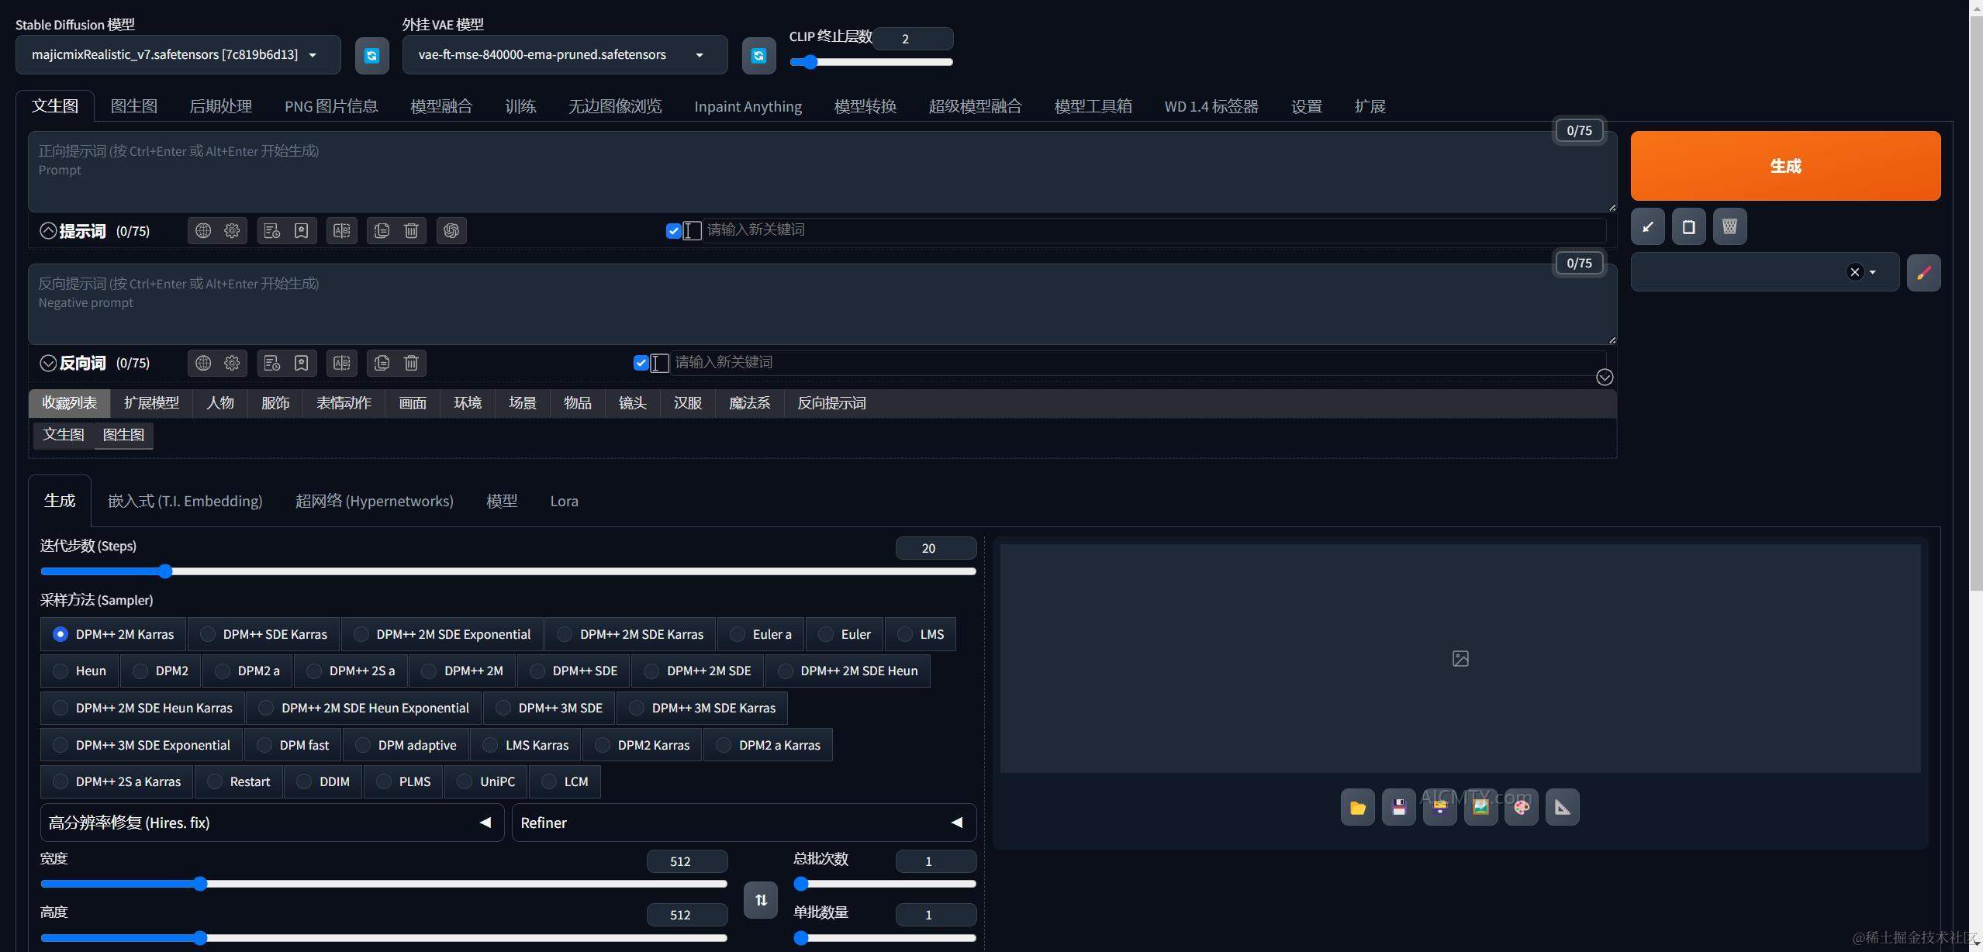1983x952 pixels.
Task: Open the output folder icon below the preview
Action: tap(1357, 806)
